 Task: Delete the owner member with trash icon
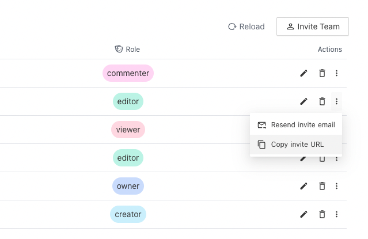[322, 186]
